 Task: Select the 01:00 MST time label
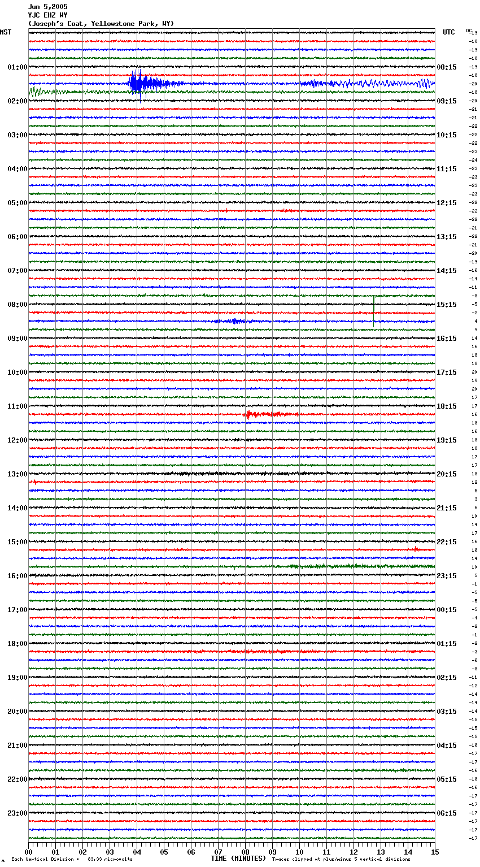(18, 67)
